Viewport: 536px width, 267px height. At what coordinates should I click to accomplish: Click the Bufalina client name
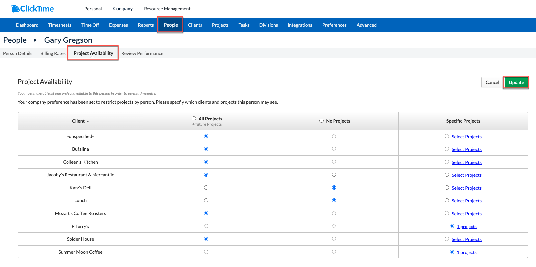point(80,149)
